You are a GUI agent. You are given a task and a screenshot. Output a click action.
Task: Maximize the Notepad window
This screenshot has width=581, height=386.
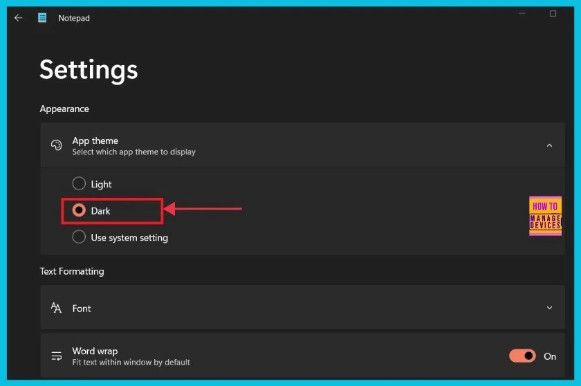click(553, 14)
